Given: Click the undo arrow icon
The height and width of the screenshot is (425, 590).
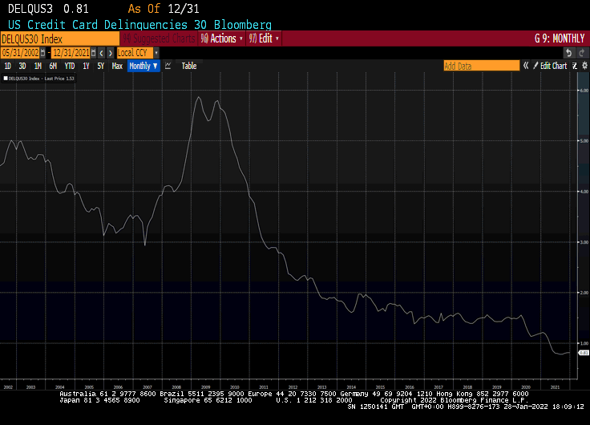Looking at the screenshot, I should pos(568,52).
